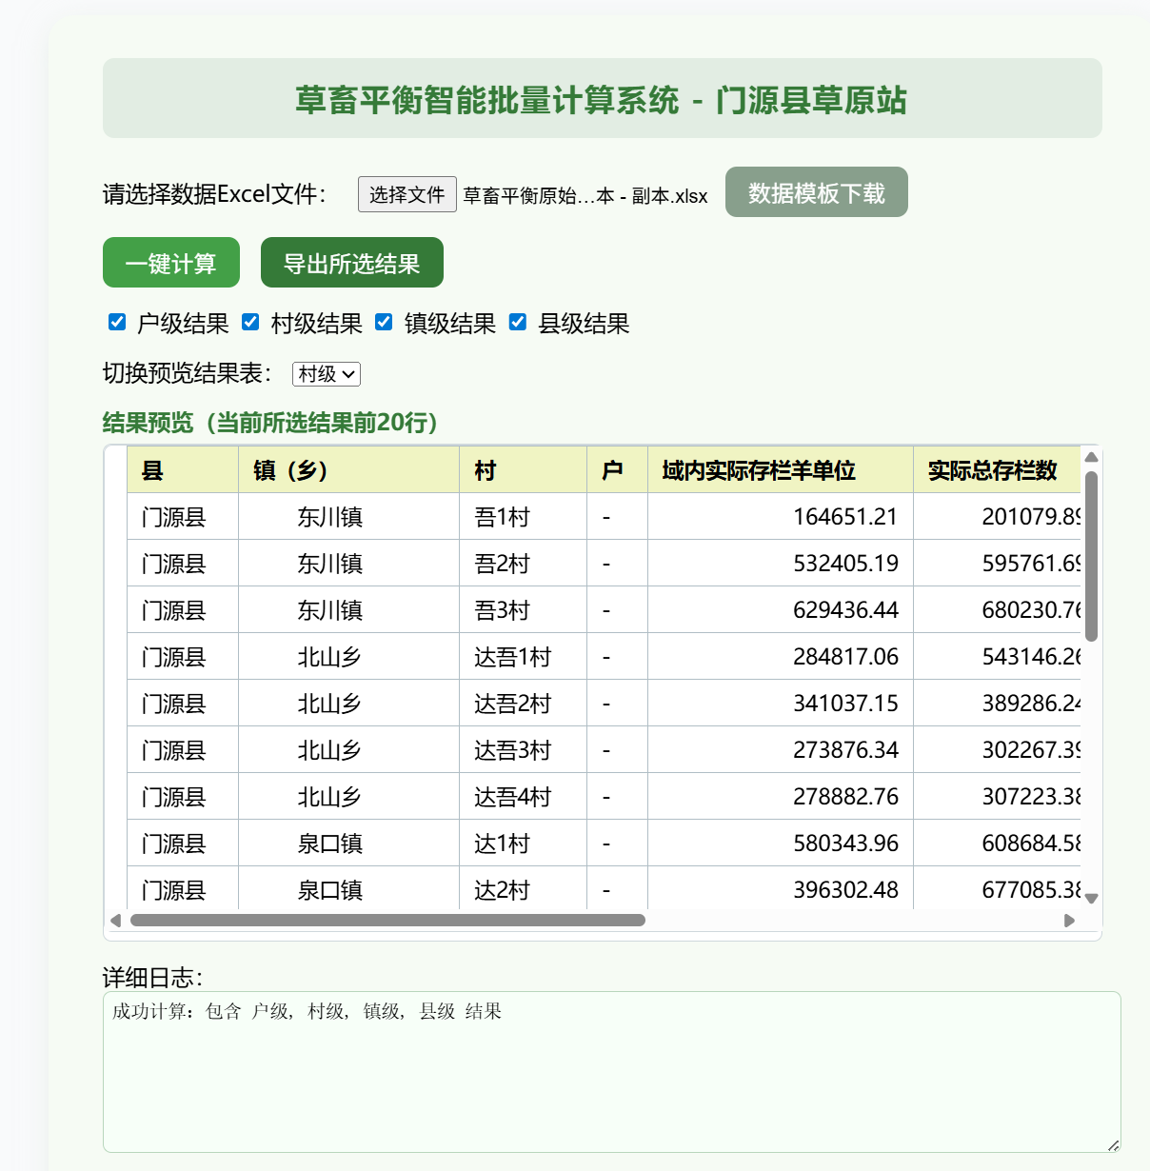Click the 详细日志 log text area

pos(611,1072)
